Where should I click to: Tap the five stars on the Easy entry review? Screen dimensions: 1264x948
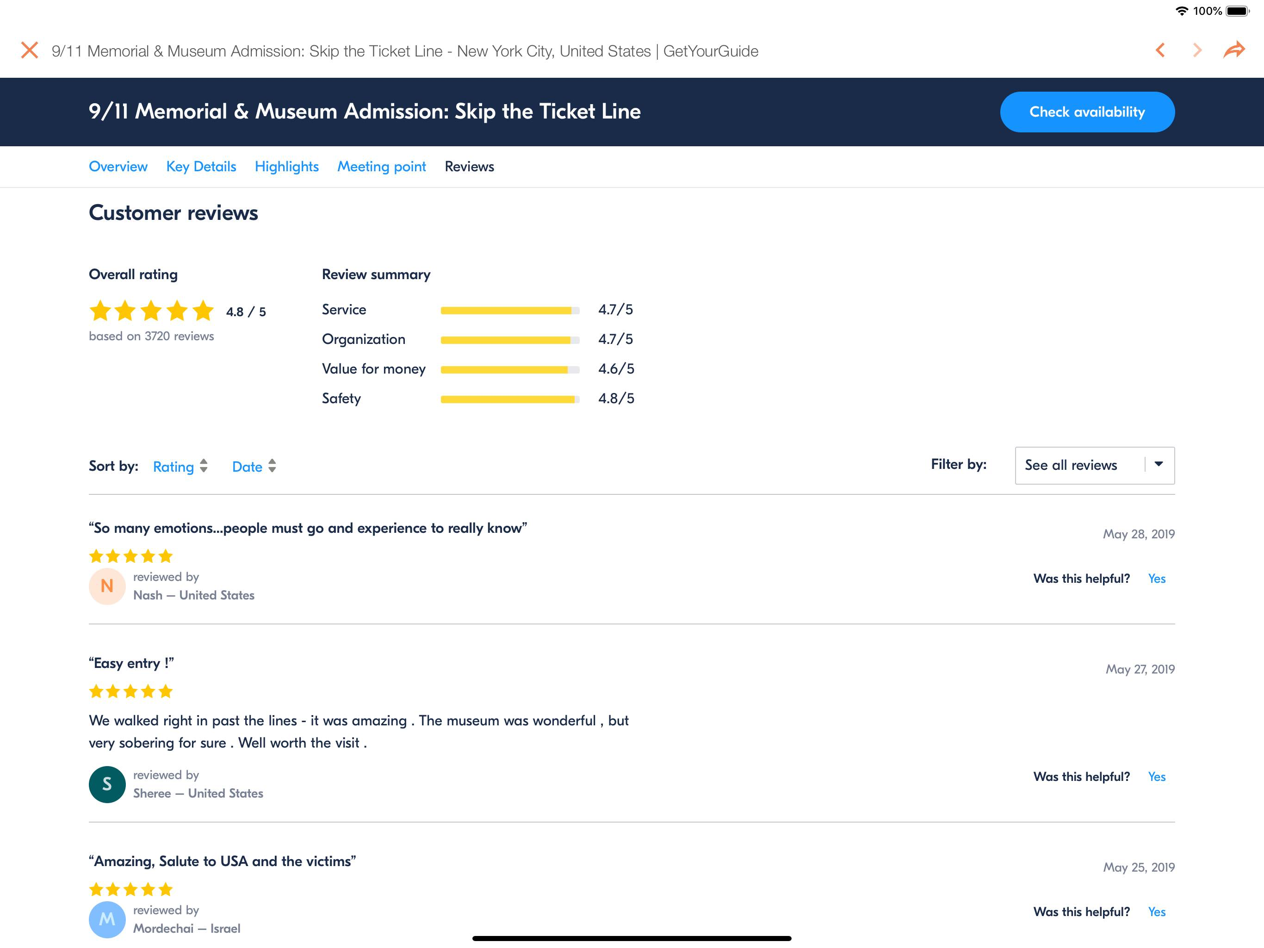131,692
